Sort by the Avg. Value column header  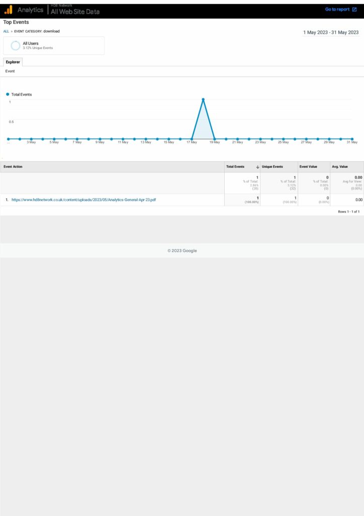(339, 167)
